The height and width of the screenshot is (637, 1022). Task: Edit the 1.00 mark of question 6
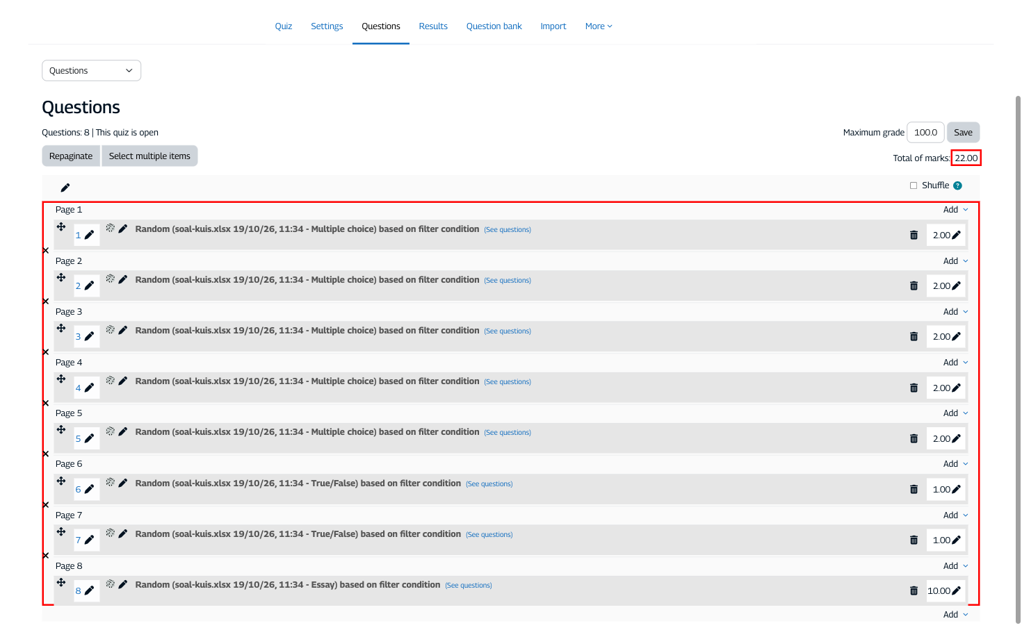pos(957,490)
